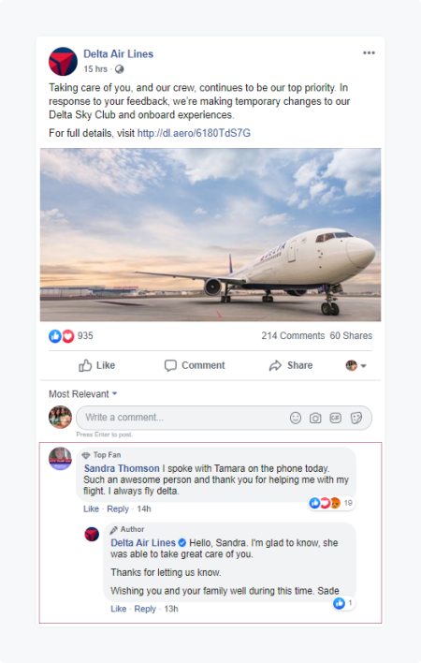Open 214 Comments link

tap(293, 336)
